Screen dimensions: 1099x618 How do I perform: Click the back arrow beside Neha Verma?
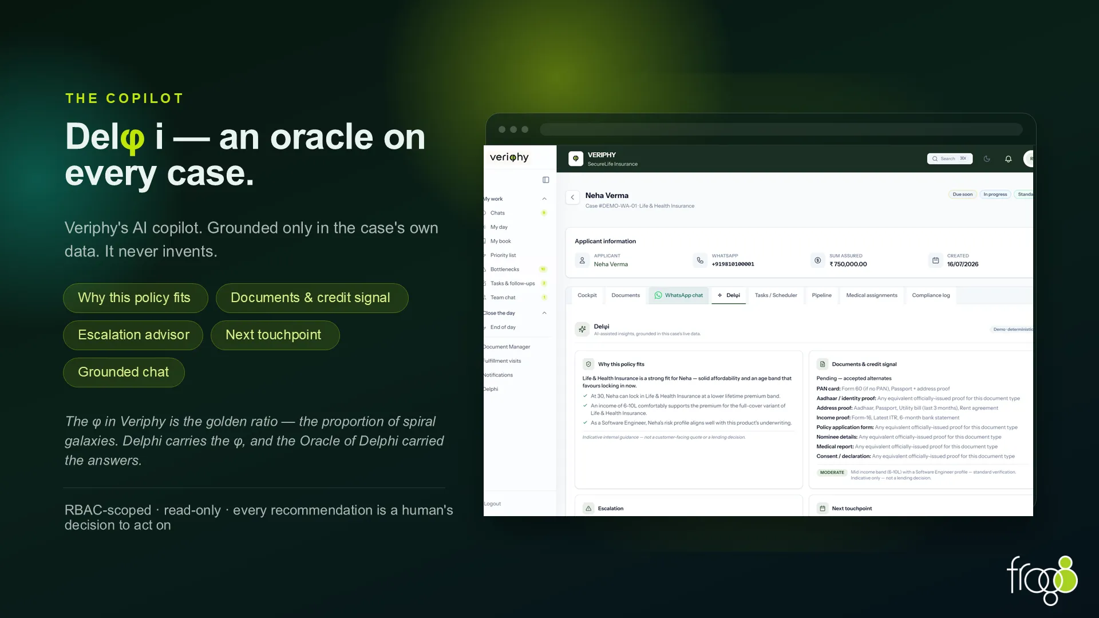(x=572, y=197)
